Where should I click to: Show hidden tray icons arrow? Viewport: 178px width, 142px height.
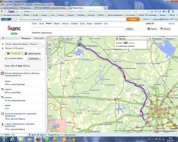(x=153, y=139)
